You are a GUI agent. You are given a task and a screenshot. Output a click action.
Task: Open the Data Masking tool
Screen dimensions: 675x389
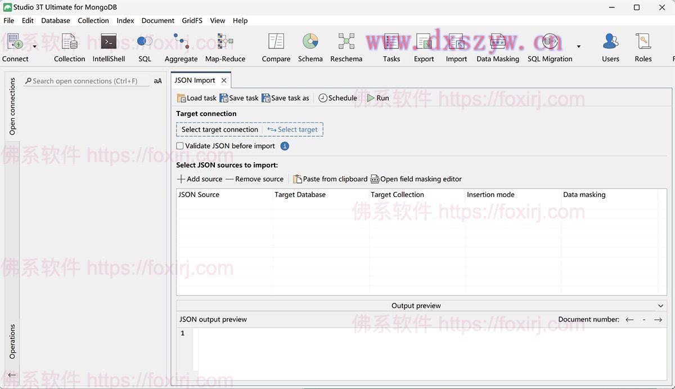(x=498, y=47)
